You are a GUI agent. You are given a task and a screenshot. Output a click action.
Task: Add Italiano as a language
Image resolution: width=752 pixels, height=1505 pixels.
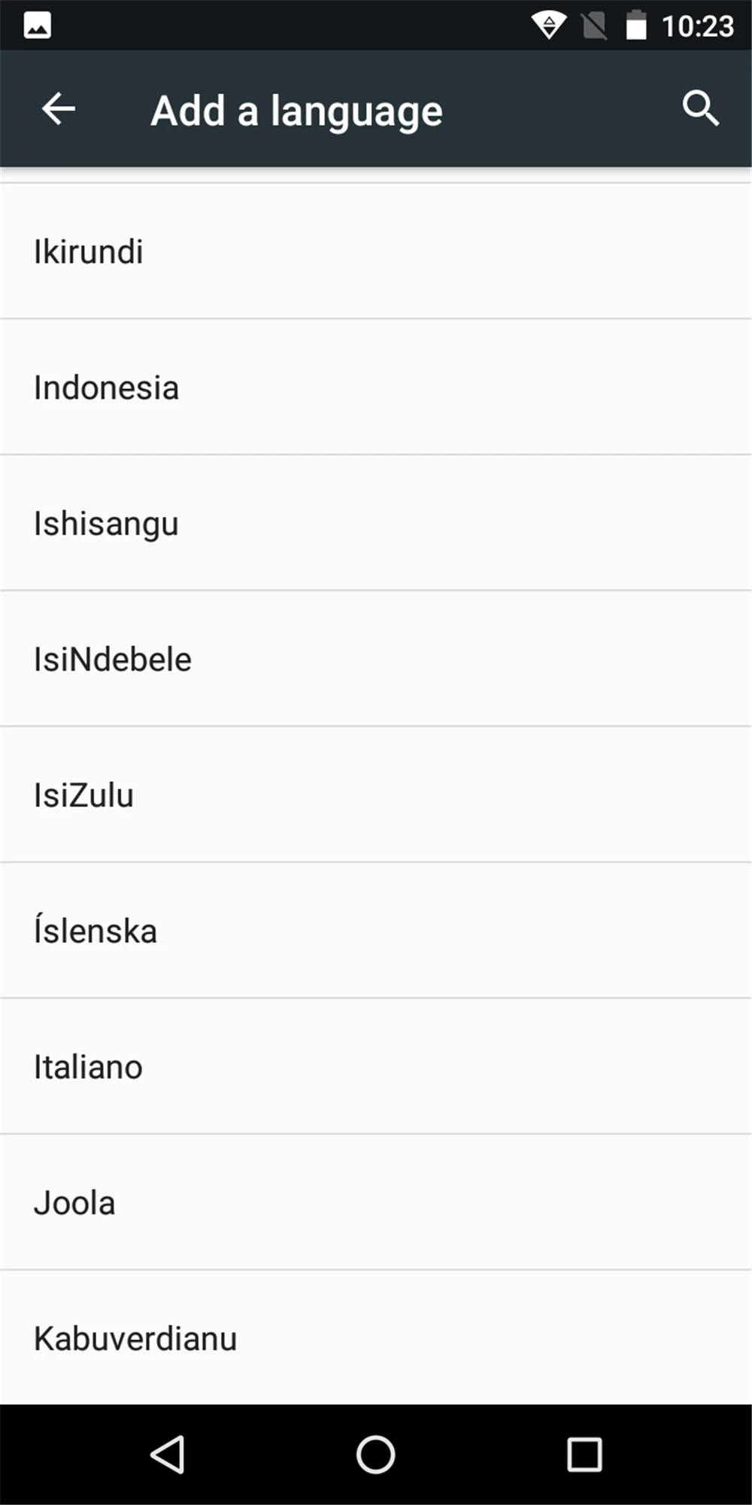pos(376,1066)
